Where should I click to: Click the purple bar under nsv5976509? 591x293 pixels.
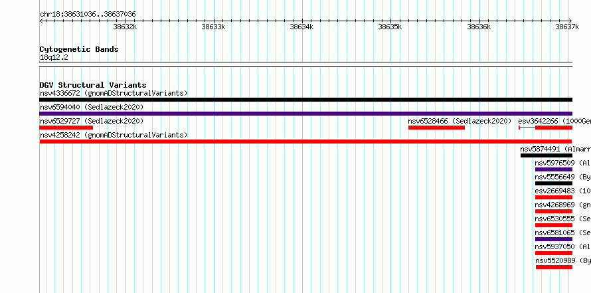(x=554, y=169)
